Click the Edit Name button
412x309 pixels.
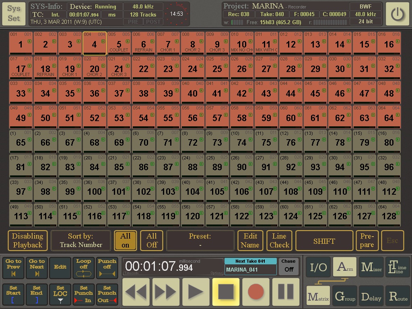[x=250, y=241]
